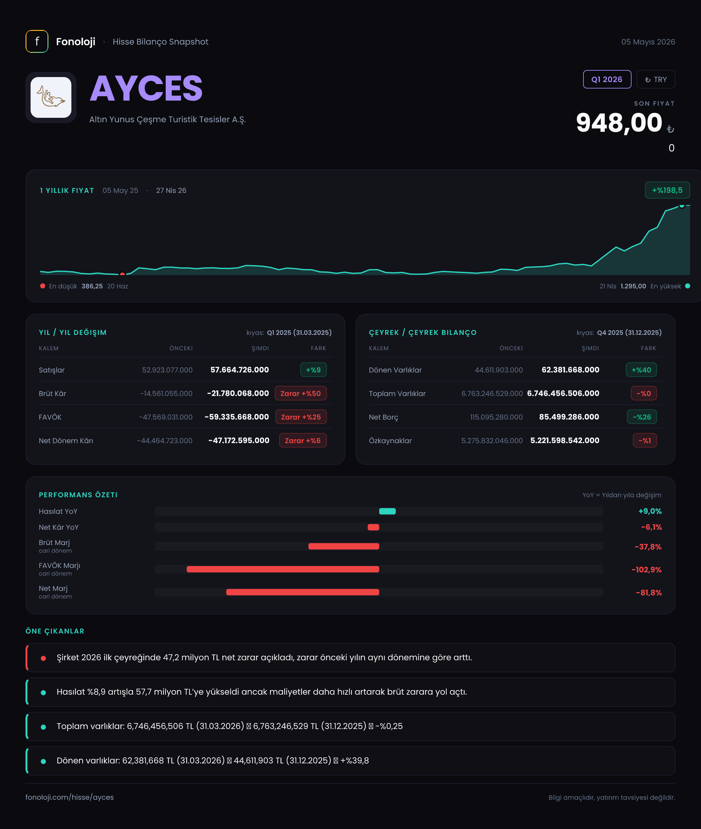Click the Satışlar previous value 52.923.077.000

pos(167,370)
